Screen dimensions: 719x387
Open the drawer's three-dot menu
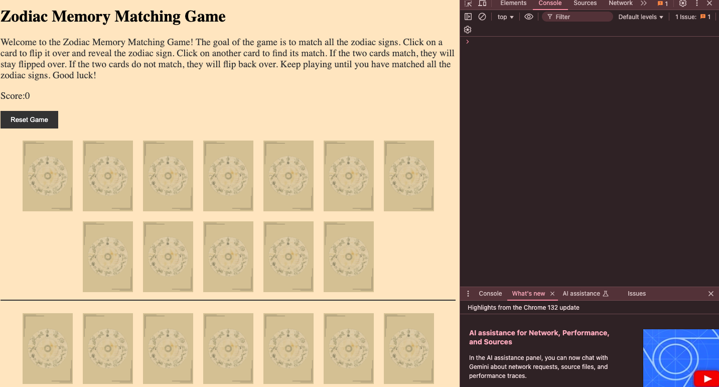[x=468, y=294]
